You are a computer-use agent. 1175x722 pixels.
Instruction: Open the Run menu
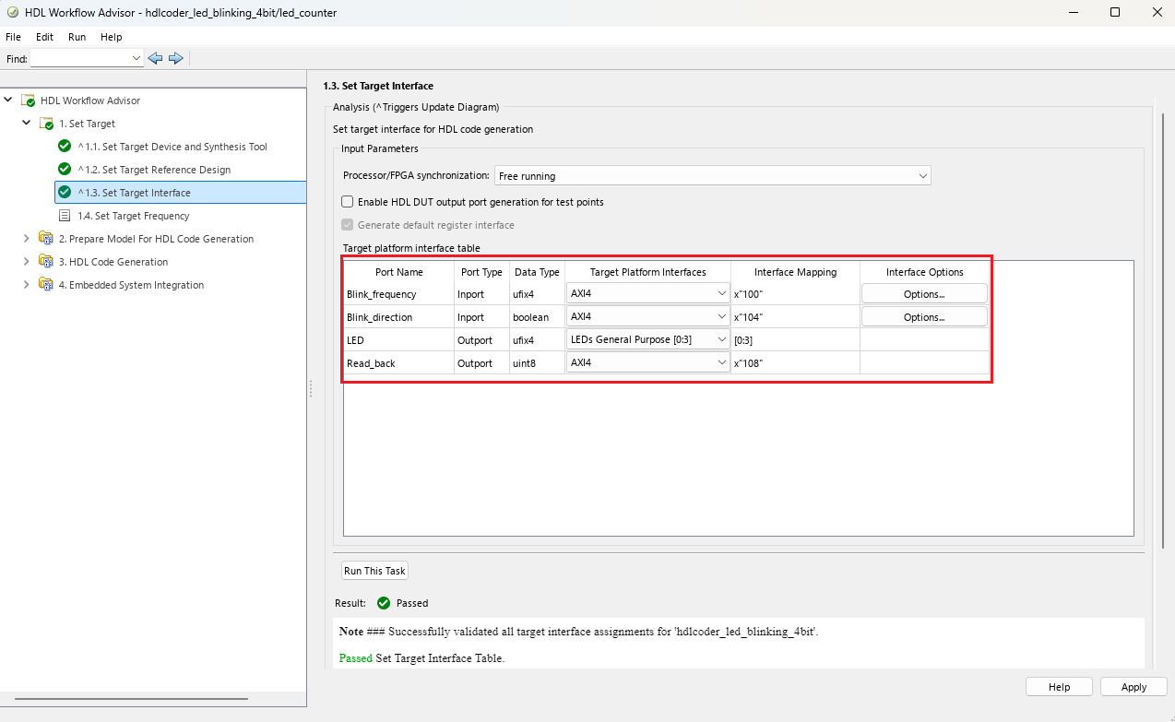point(77,37)
